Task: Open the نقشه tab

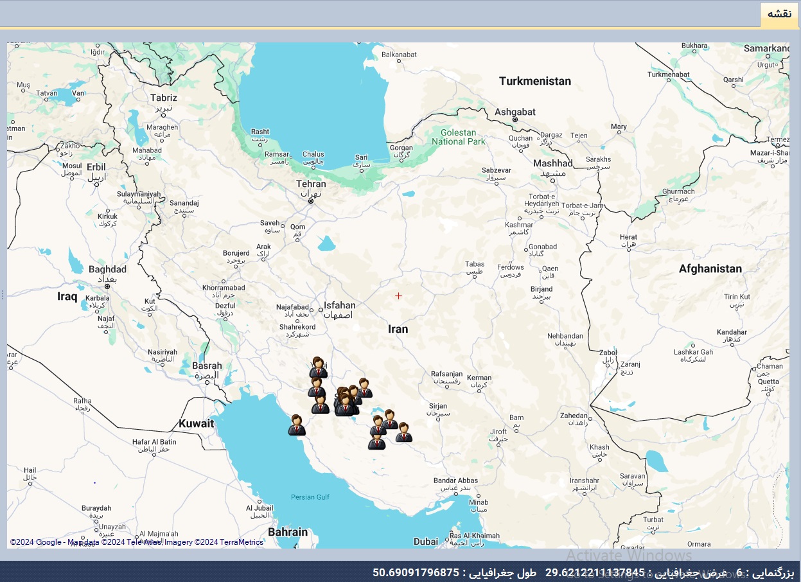Action: point(779,14)
